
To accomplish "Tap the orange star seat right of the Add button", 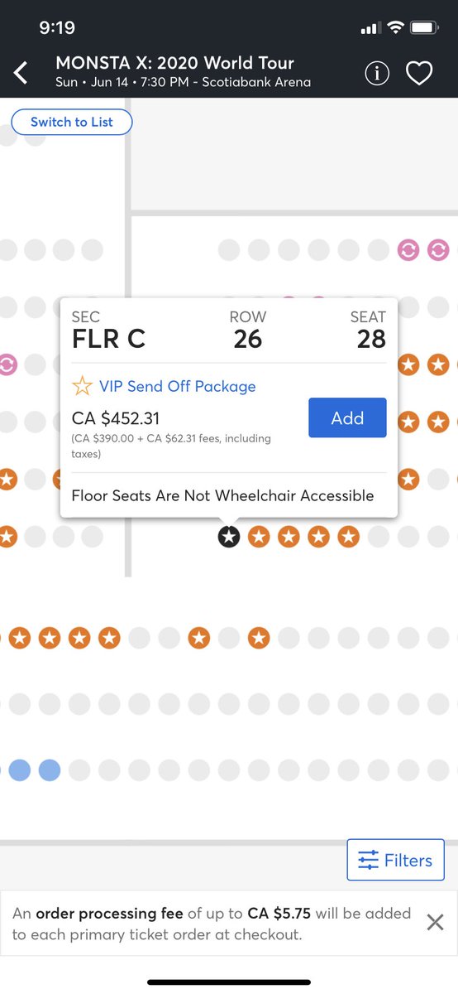I will (x=408, y=422).
